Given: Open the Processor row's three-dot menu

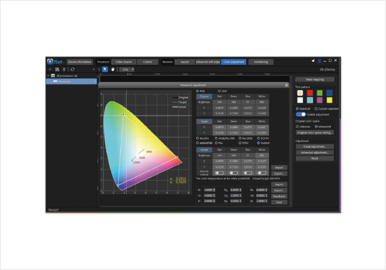Looking at the screenshot, I should pyautogui.click(x=95, y=81).
